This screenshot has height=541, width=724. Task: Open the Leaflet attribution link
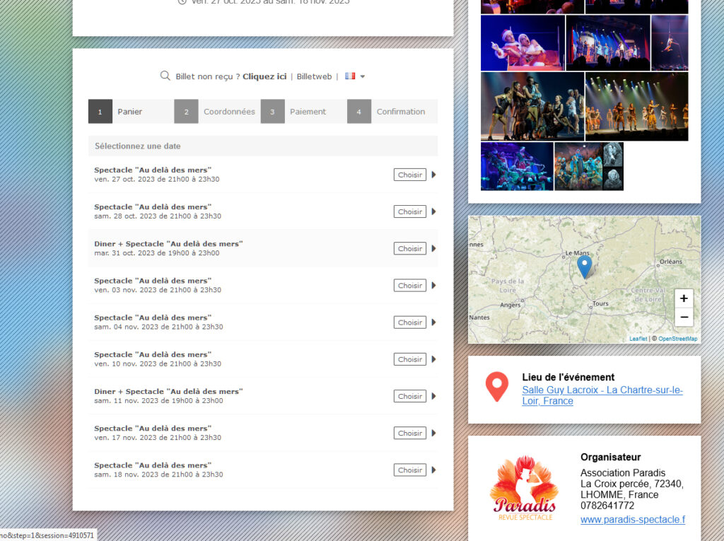[x=638, y=339]
